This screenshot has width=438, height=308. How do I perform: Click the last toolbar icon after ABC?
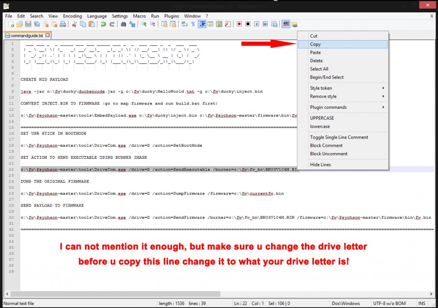pyautogui.click(x=295, y=24)
